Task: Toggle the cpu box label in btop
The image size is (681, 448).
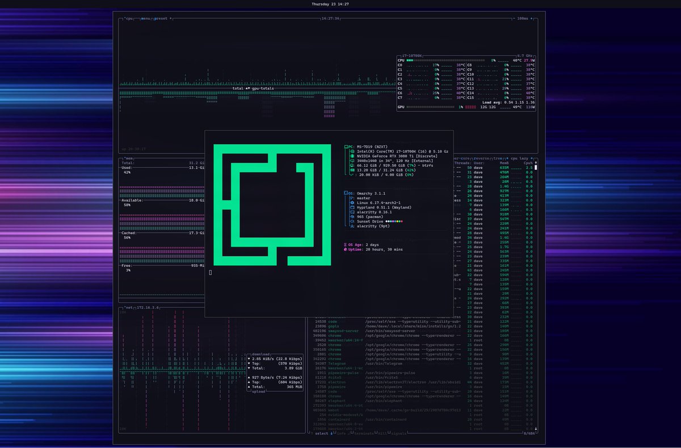Action: pos(128,18)
